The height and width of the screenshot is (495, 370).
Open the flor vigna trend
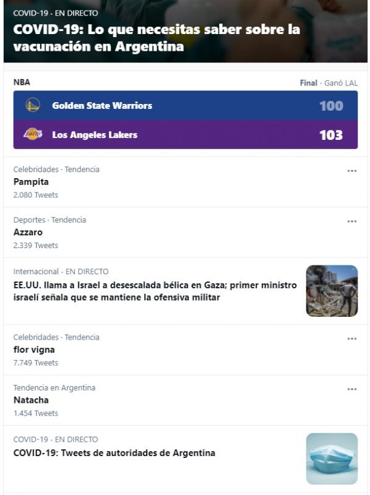click(34, 350)
